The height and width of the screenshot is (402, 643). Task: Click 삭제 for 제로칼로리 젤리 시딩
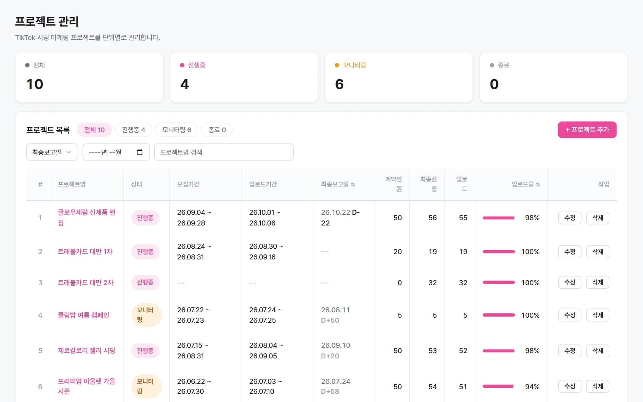point(598,351)
